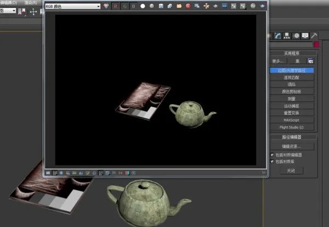
Task: Collapse the 路径编辑器 rollout header
Action: [291, 137]
